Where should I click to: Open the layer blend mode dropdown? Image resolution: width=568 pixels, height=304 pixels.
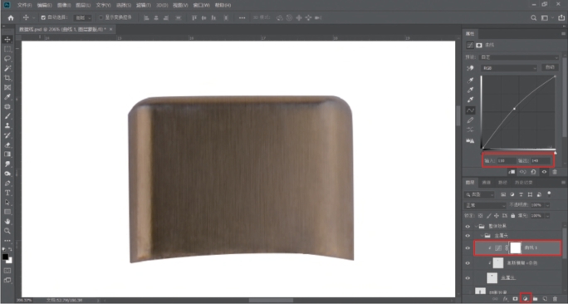pos(486,205)
